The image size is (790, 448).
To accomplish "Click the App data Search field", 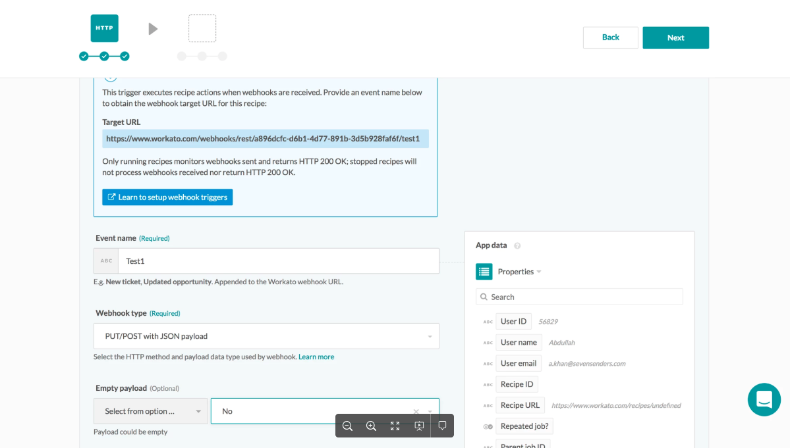I will coord(579,297).
